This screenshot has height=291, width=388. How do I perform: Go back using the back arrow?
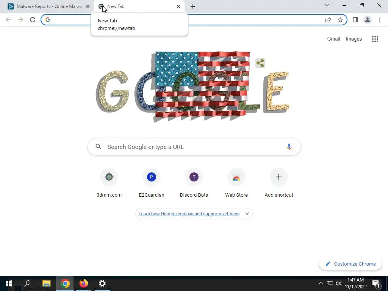point(8,20)
